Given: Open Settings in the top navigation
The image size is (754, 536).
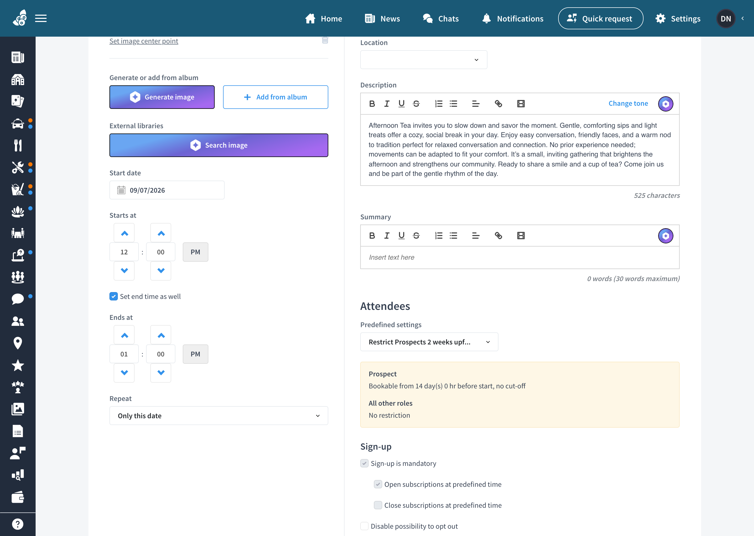Looking at the screenshot, I should (x=678, y=19).
